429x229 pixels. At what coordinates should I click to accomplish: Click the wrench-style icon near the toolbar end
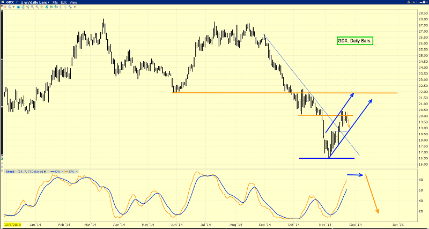70,7
